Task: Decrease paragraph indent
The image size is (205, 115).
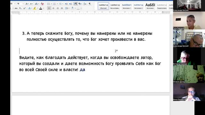Action: point(66,4)
